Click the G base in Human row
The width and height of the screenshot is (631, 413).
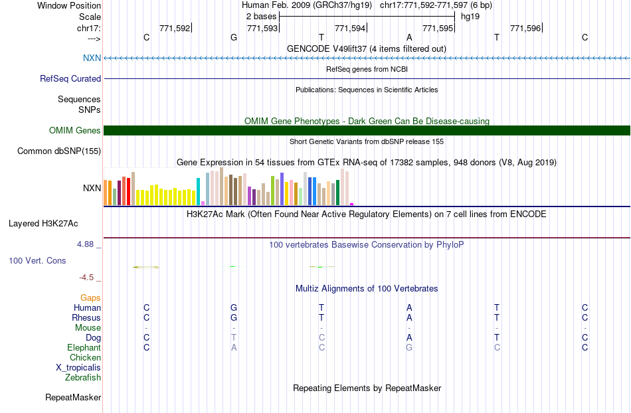click(x=234, y=307)
